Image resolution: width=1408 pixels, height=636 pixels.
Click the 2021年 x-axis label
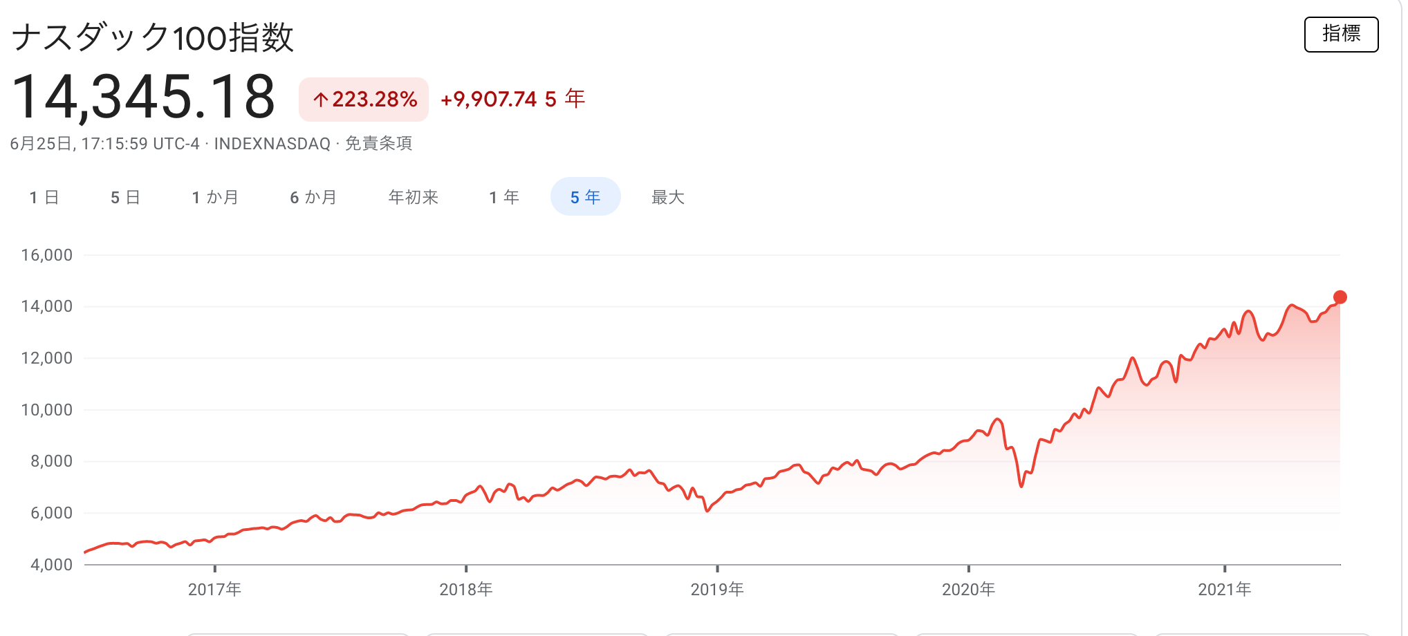[1224, 590]
